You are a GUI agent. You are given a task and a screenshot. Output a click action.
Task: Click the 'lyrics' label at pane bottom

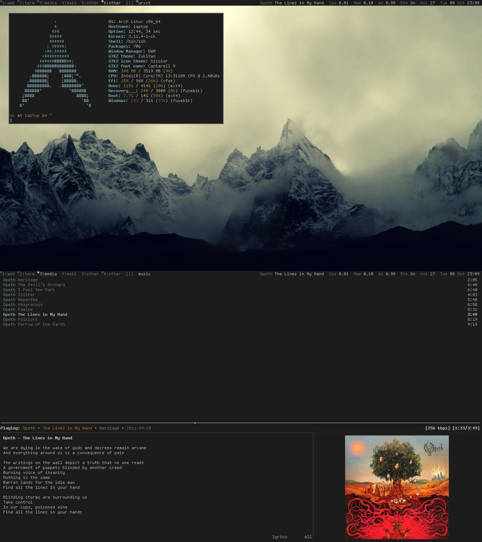[279, 537]
